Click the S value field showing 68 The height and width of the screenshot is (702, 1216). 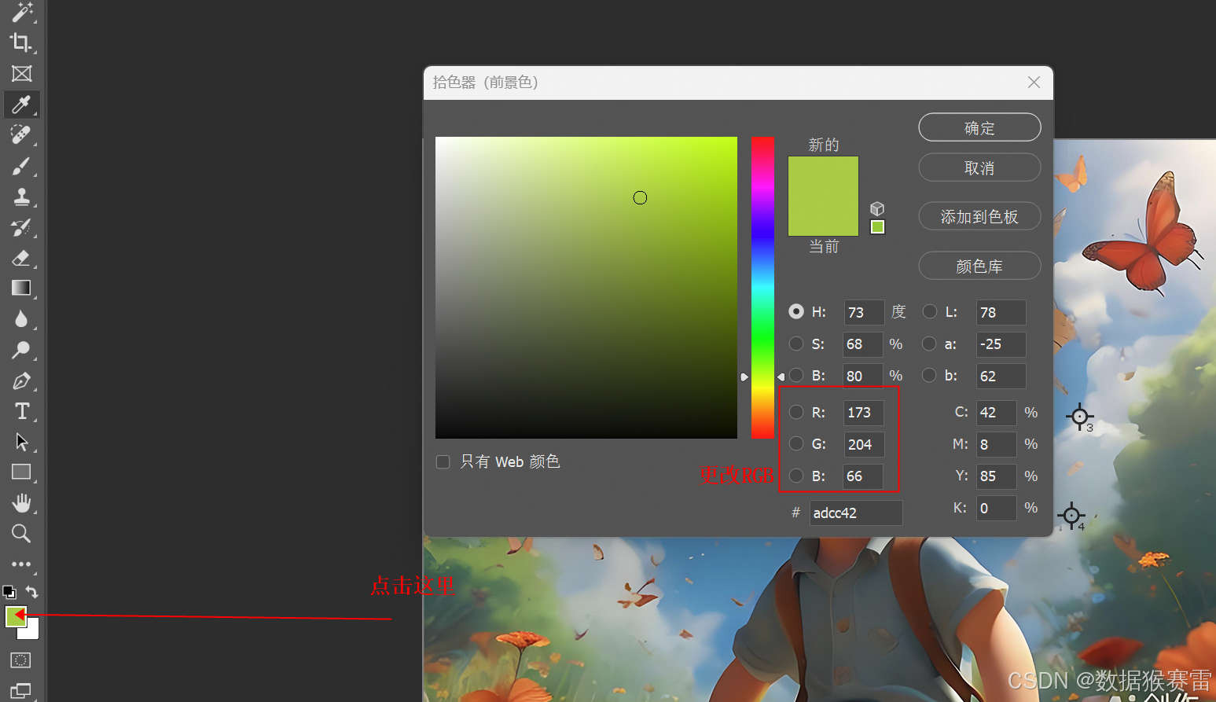click(x=862, y=344)
